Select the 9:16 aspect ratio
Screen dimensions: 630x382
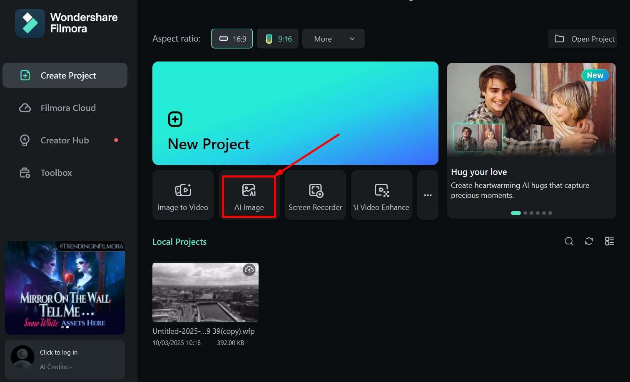point(278,39)
